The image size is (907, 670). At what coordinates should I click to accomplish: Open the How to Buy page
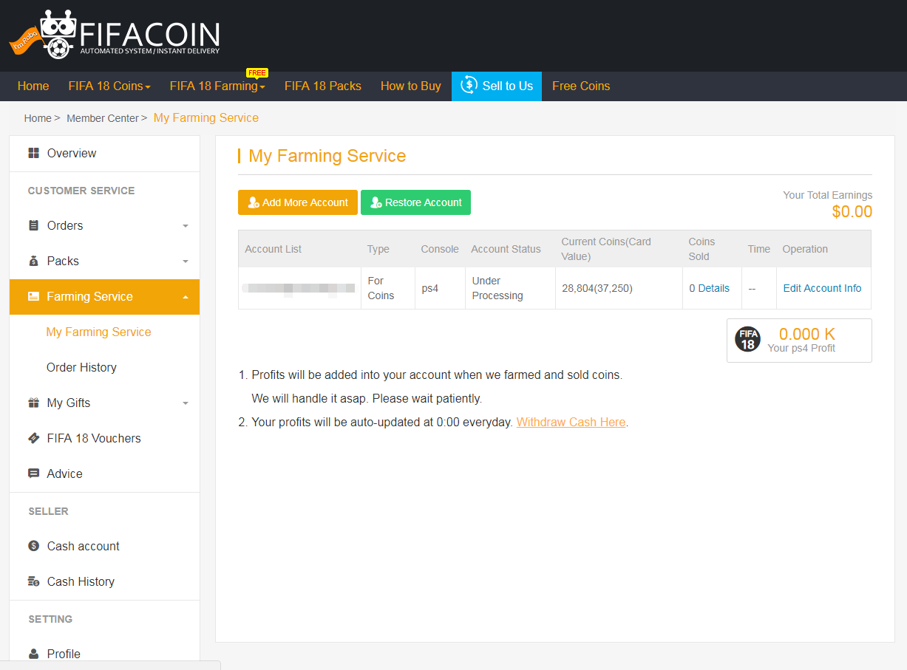coord(411,86)
